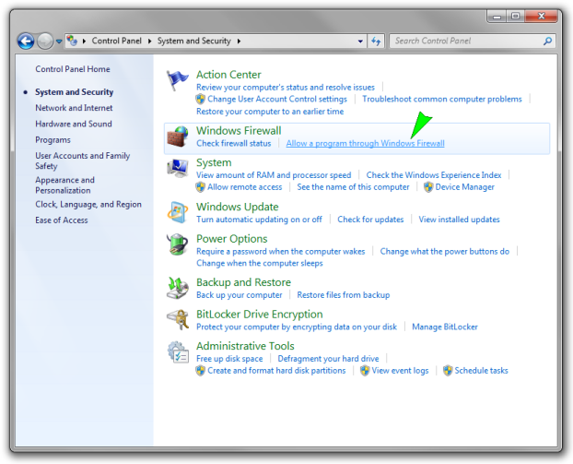Open recent pages dropdown next to forward button
573x464 pixels.
59,42
